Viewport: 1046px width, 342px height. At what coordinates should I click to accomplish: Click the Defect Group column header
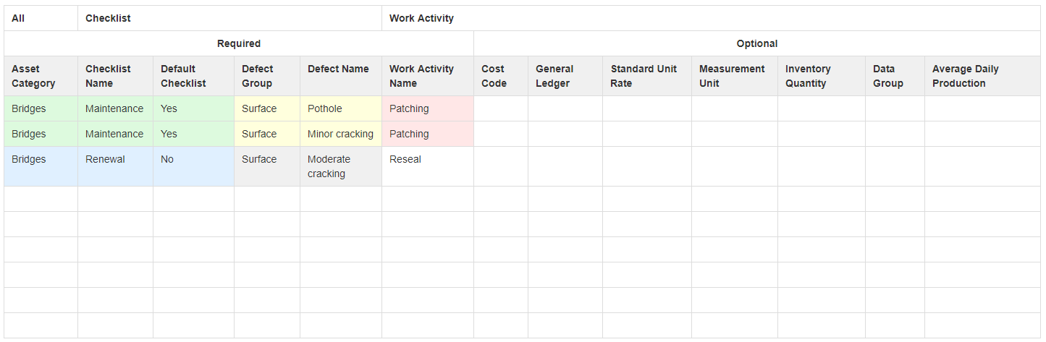[x=266, y=76]
